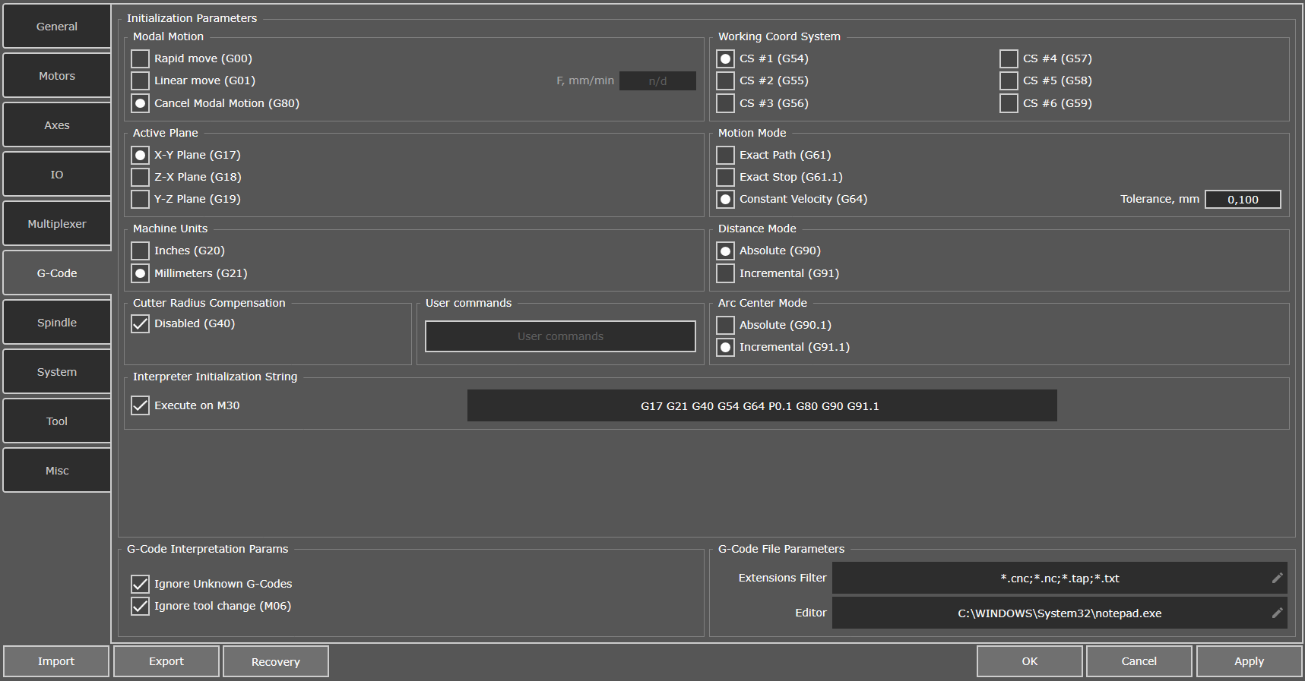Click the Tolerance mm input field
This screenshot has width=1305, height=681.
(1243, 199)
